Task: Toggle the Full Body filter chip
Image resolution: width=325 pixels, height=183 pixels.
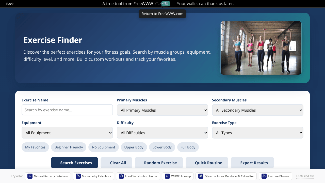Action: pyautogui.click(x=188, y=147)
